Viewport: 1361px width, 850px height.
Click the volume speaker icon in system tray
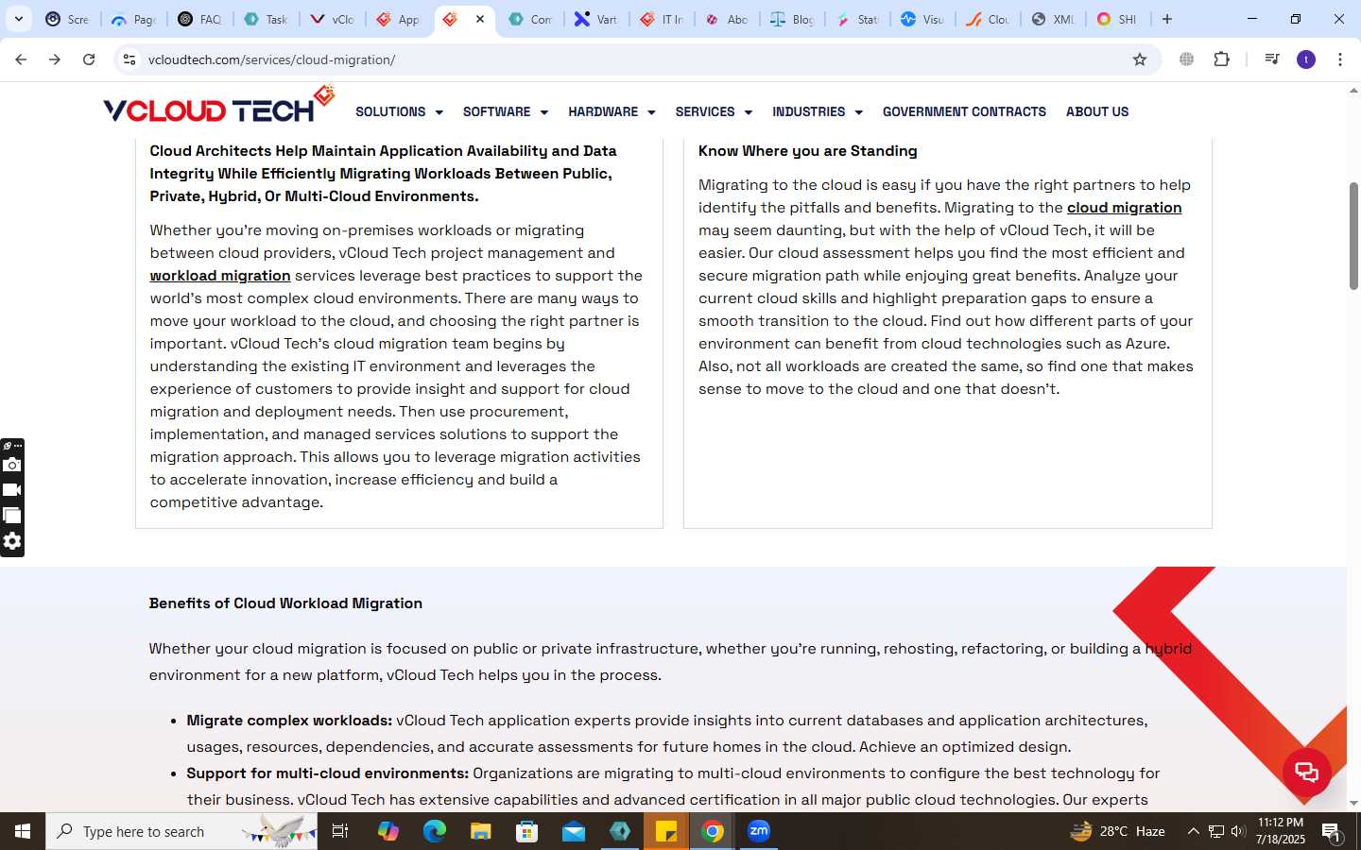[x=1238, y=831]
